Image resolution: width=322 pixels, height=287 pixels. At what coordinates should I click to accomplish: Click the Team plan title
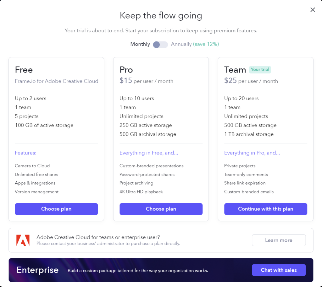(235, 70)
